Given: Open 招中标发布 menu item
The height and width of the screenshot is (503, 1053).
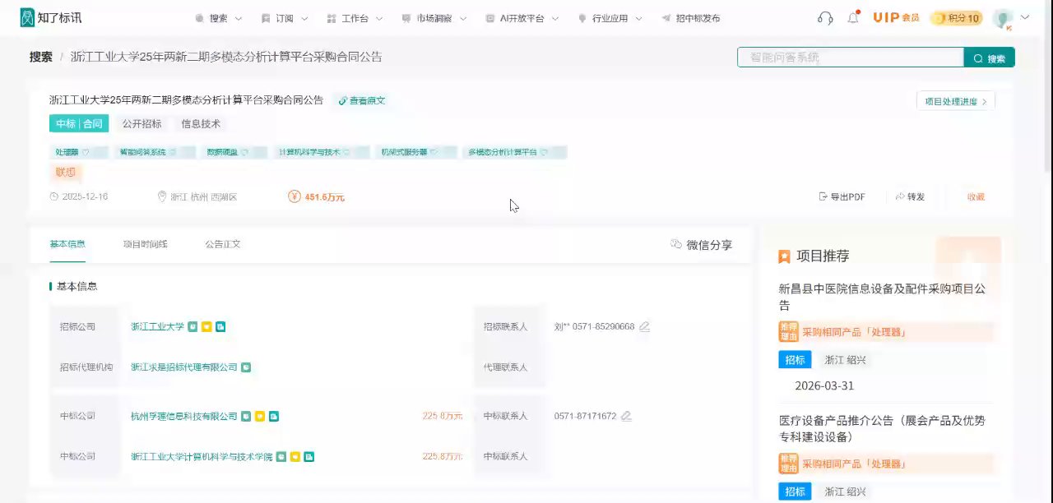Looking at the screenshot, I should point(691,18).
